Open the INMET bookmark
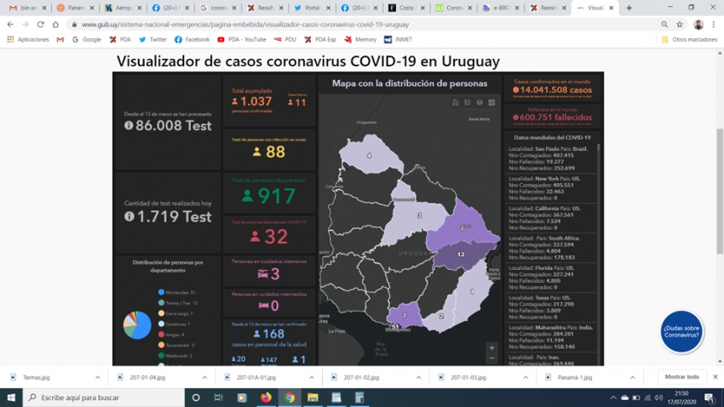Image resolution: width=724 pixels, height=407 pixels. pyautogui.click(x=398, y=40)
